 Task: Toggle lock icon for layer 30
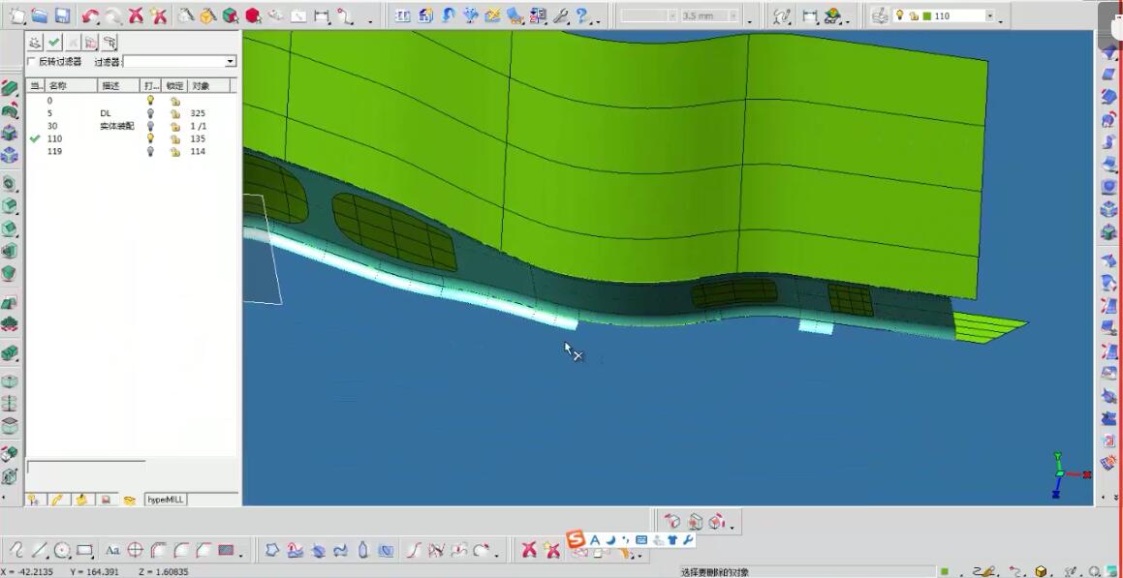point(175,126)
